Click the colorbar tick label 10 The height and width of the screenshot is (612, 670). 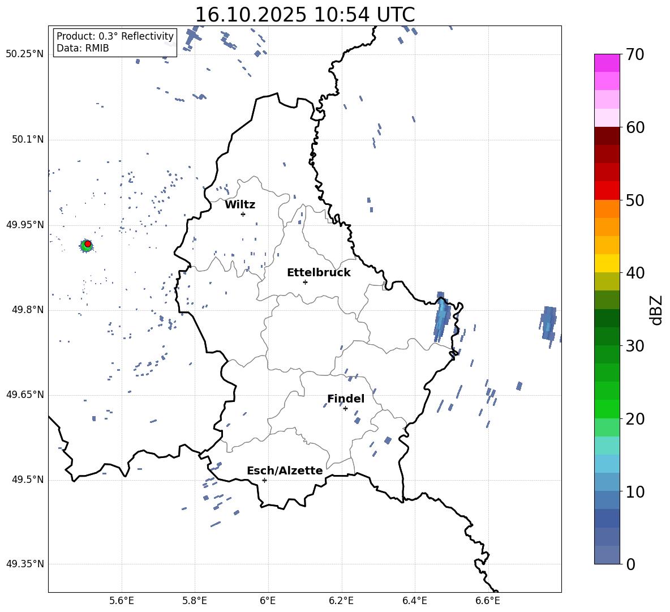pos(635,491)
